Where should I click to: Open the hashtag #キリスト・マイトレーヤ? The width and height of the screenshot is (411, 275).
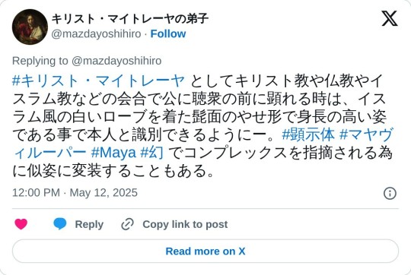(x=98, y=81)
